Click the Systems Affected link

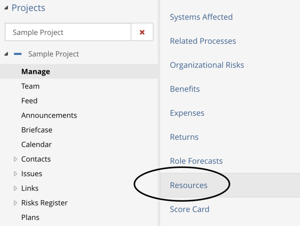click(x=201, y=17)
